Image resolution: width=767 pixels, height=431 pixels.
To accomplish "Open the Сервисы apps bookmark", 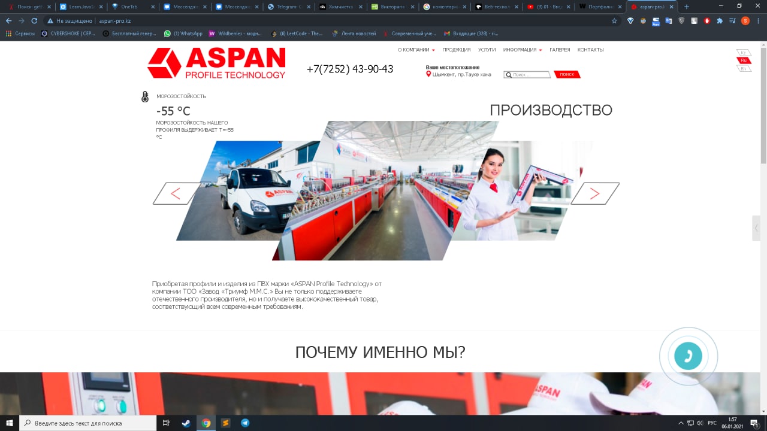I will coord(20,34).
